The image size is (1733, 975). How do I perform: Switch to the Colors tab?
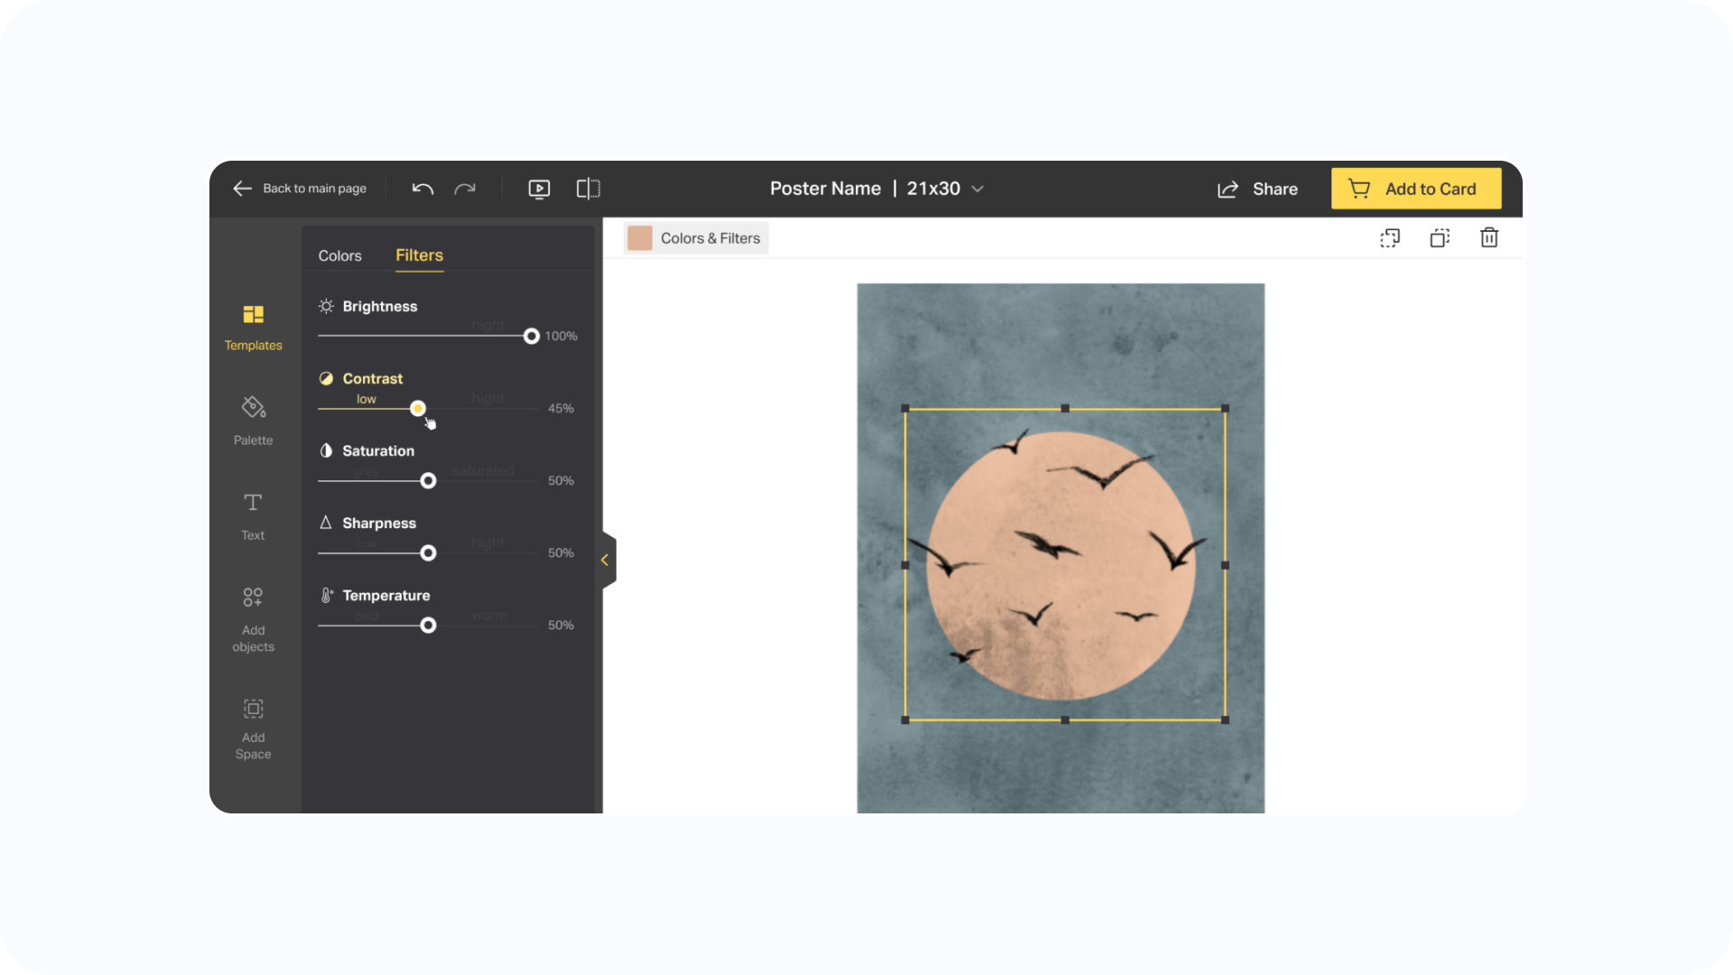click(x=339, y=255)
